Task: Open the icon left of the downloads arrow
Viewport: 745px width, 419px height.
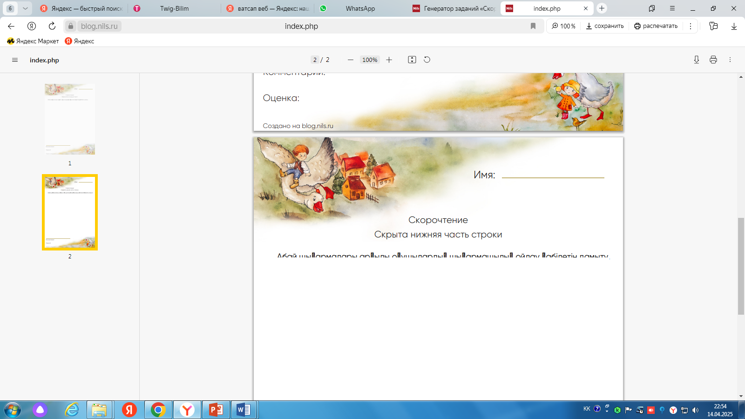Action: 713,26
